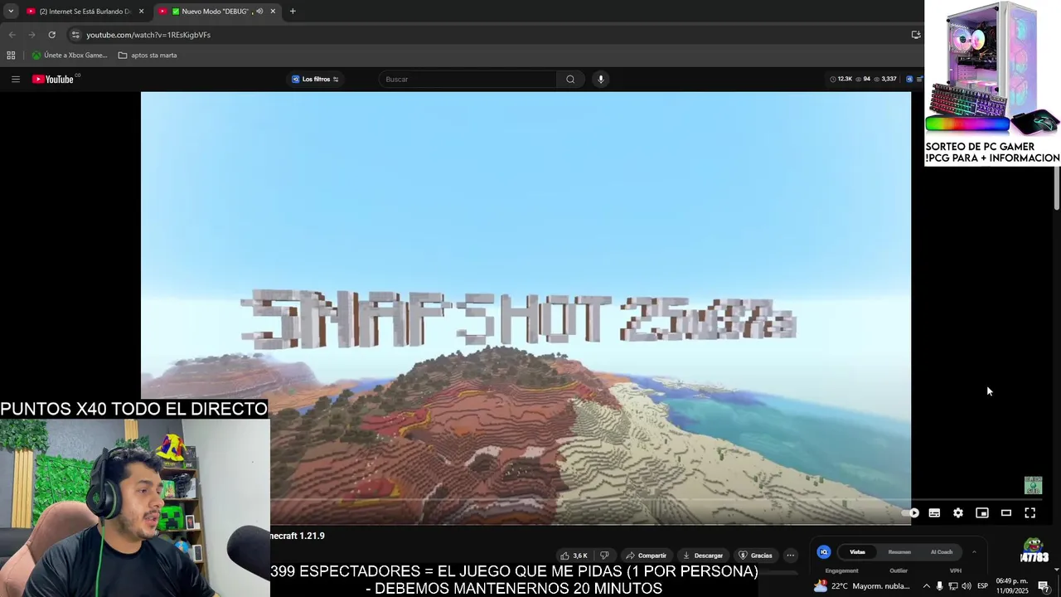
Task: Switch to theater mode
Action: (1006, 512)
